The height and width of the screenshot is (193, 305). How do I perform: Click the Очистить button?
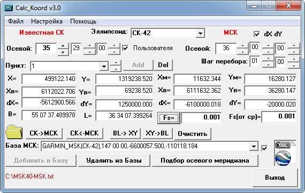(x=193, y=134)
